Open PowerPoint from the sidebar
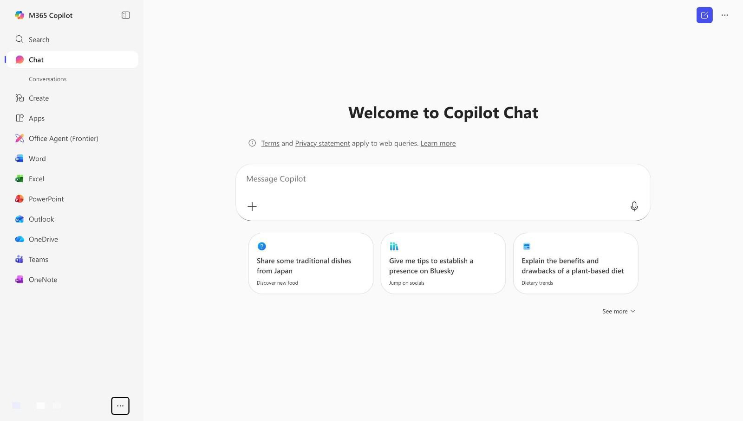This screenshot has height=421, width=743. pyautogui.click(x=46, y=199)
